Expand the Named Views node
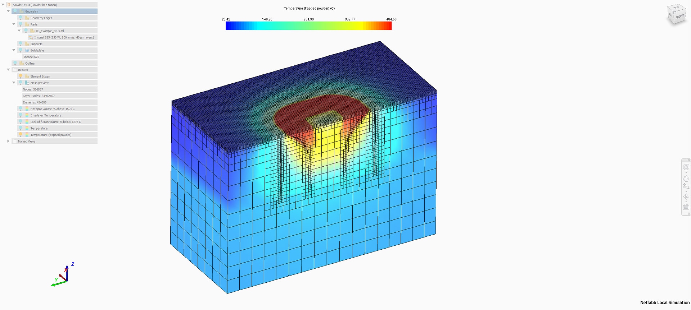The image size is (691, 310). click(8, 141)
